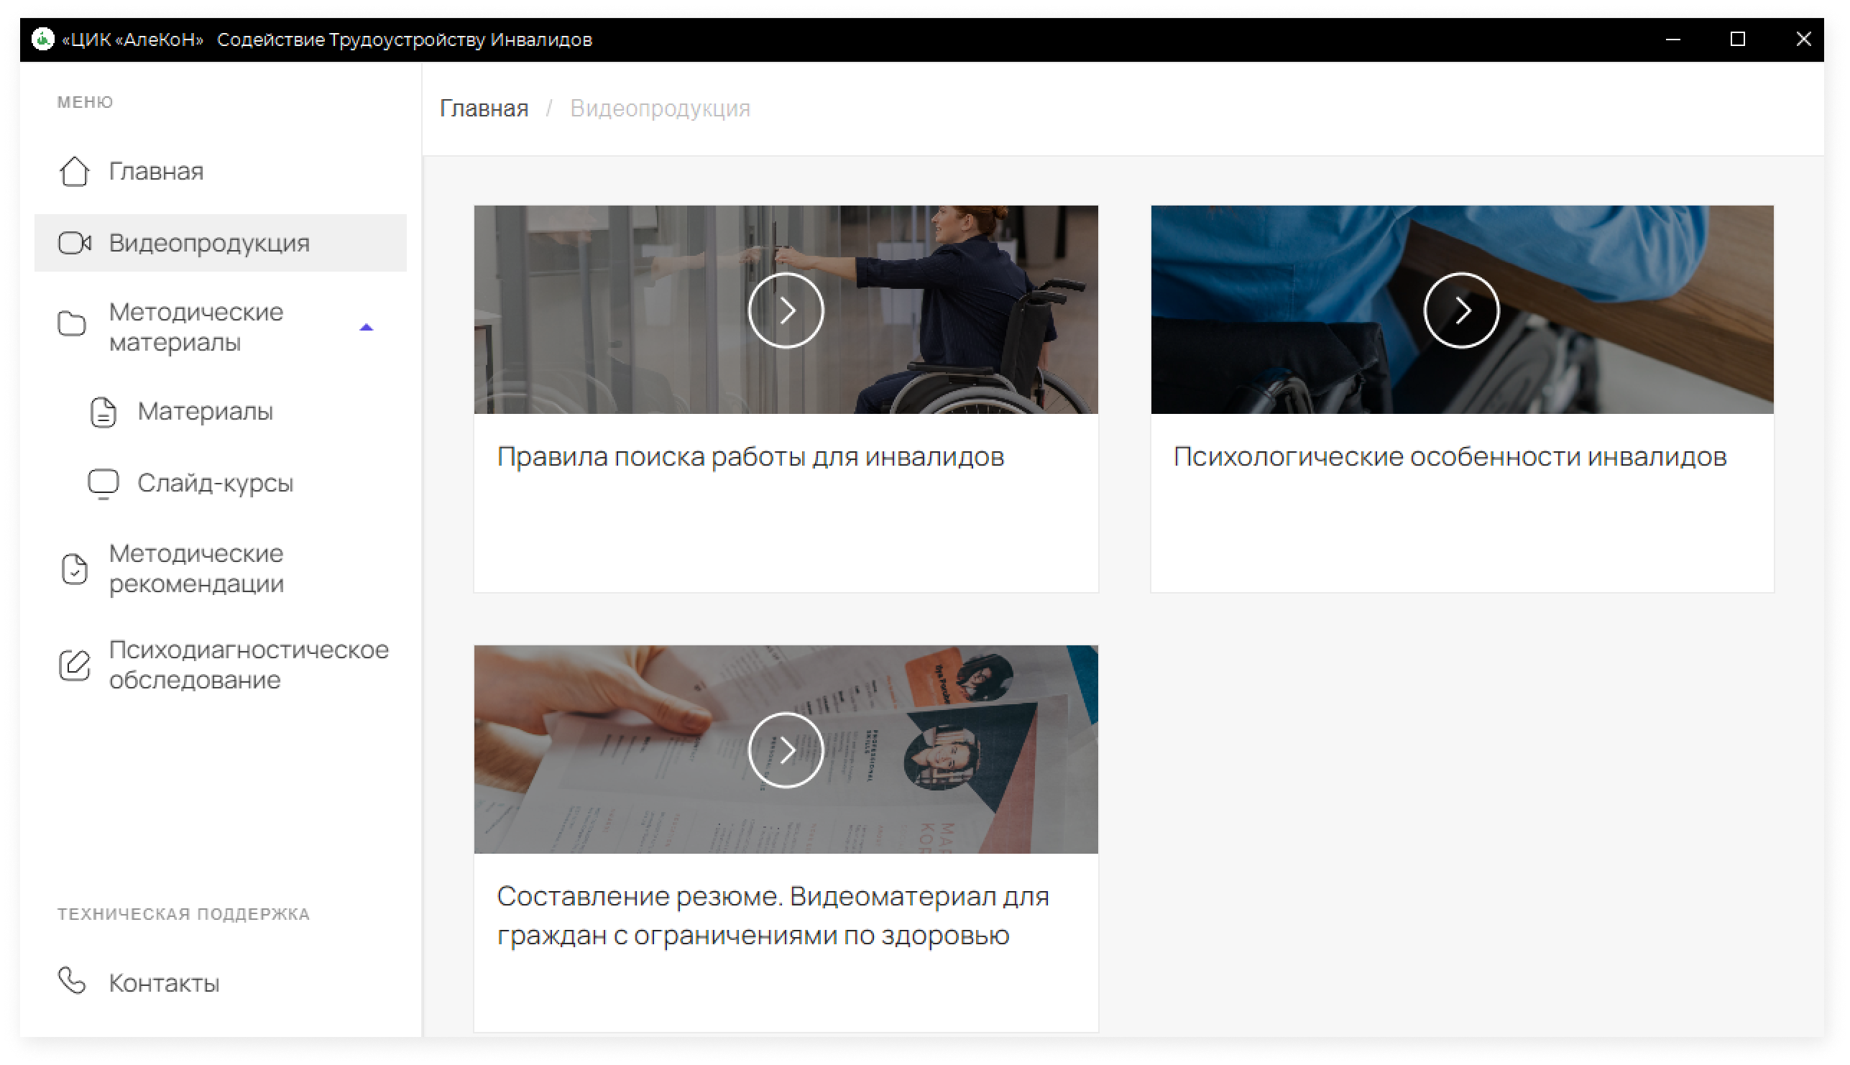
Task: Click the phone icon next to Контакты
Action: [72, 982]
